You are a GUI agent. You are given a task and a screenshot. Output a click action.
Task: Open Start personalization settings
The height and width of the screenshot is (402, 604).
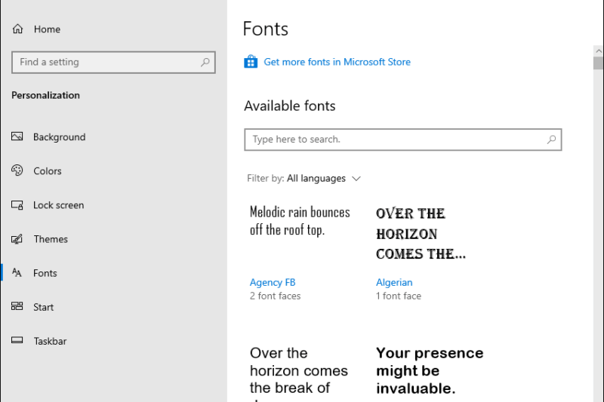coord(44,307)
